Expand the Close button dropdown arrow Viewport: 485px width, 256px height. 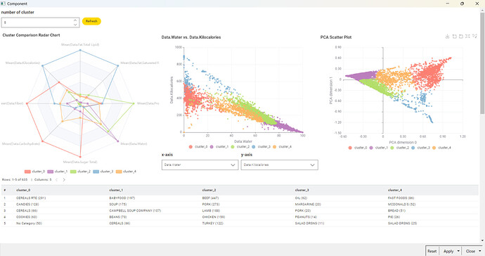click(480, 251)
